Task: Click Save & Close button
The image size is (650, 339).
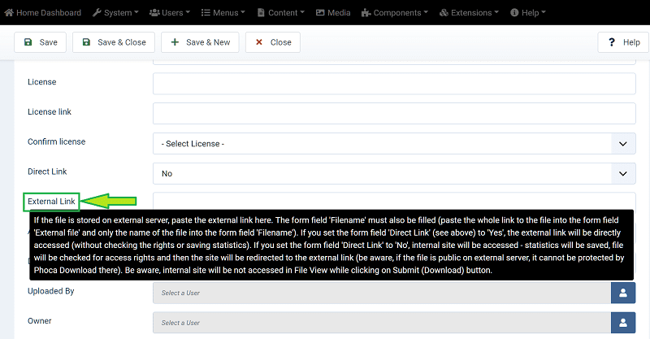Action: point(114,42)
